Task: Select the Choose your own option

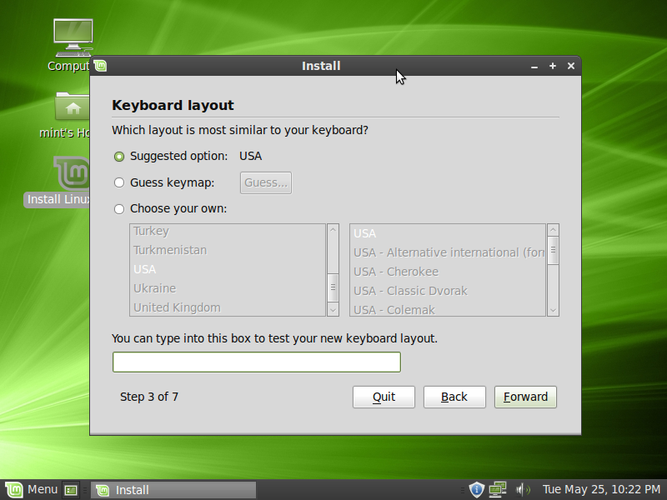Action: tap(119, 207)
